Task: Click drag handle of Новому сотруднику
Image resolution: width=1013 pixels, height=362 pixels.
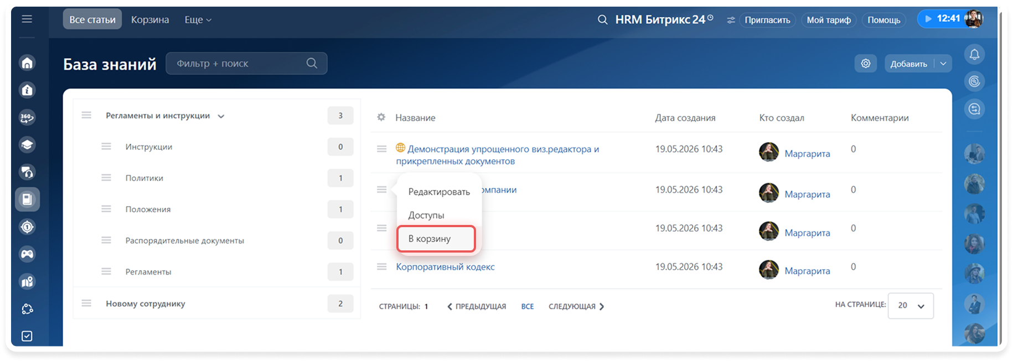Action: pyautogui.click(x=86, y=303)
